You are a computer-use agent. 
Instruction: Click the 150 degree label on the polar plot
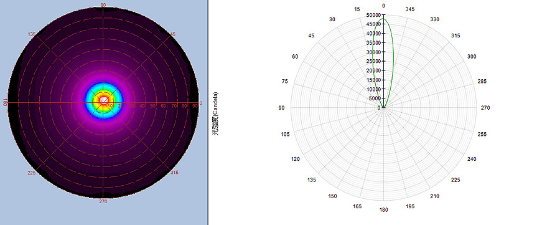332,196
